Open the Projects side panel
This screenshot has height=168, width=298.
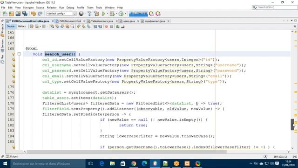tap(2, 30)
